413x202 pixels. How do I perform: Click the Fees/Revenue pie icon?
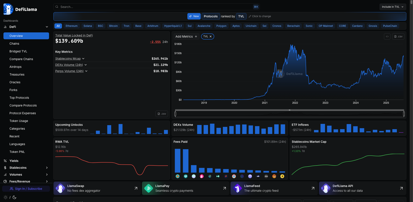point(5,181)
